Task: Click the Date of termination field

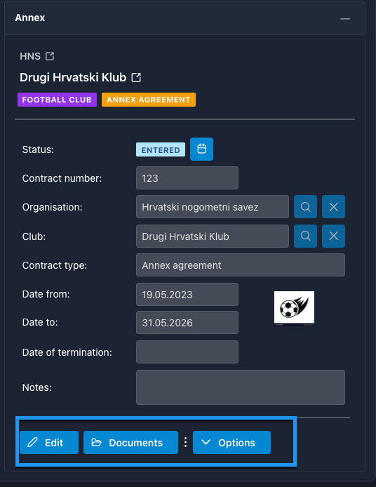Action: (187, 352)
